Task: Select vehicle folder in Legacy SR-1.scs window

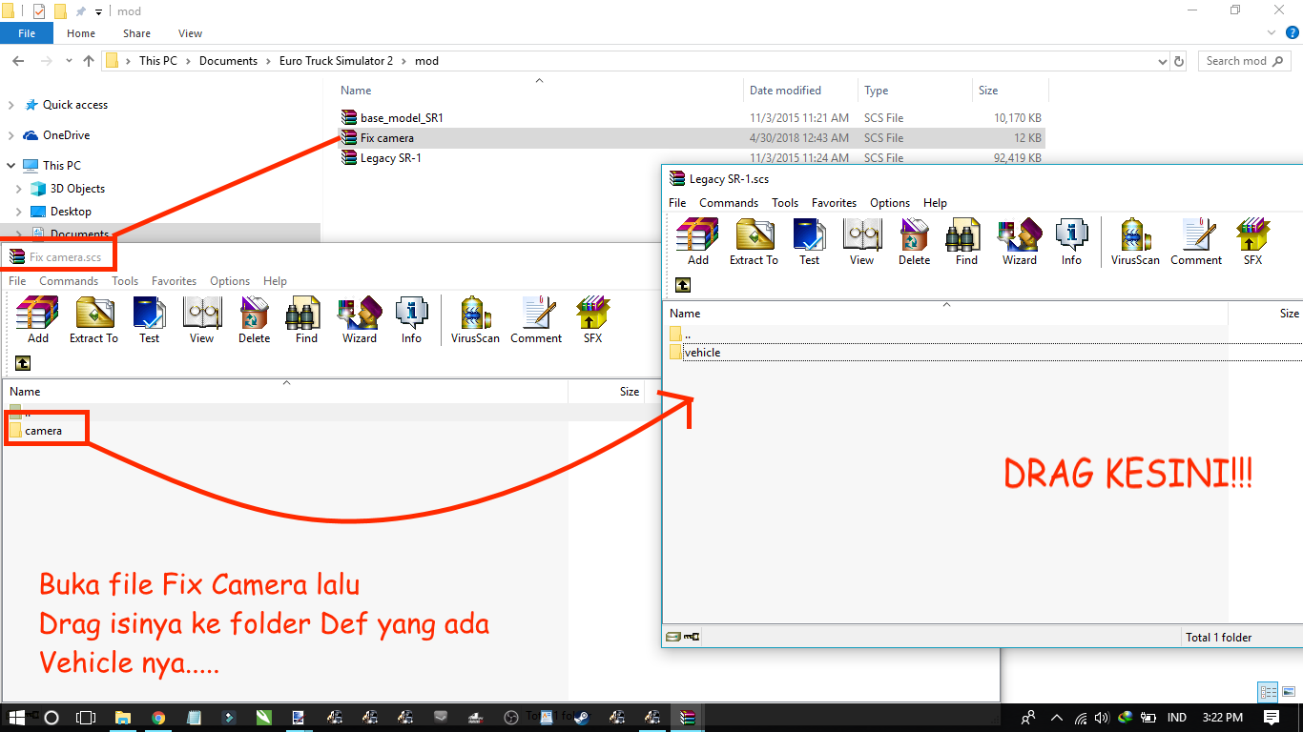Action: click(x=702, y=353)
